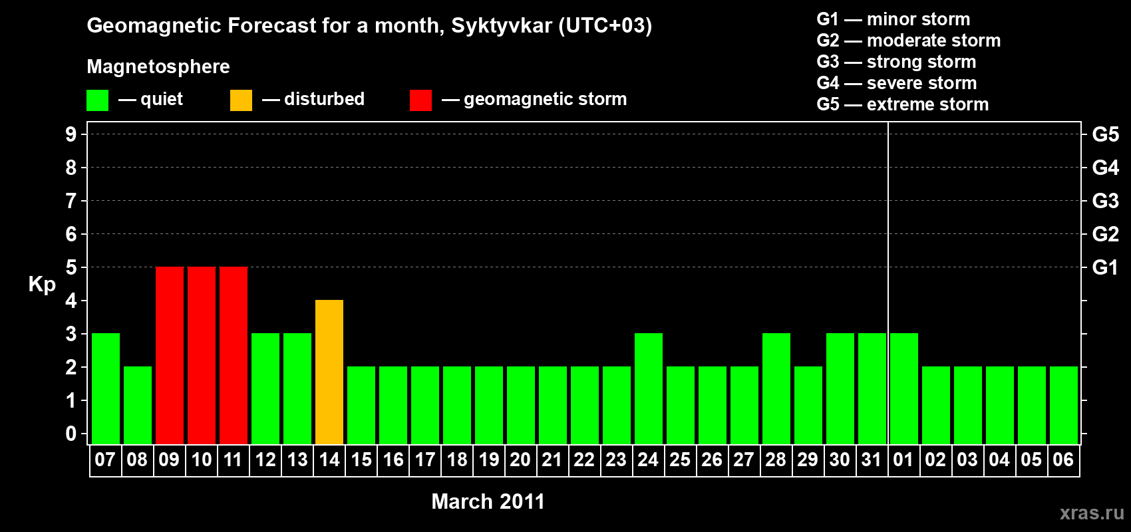Click the green bar for April 01
The height and width of the screenshot is (532, 1131).
click(904, 388)
